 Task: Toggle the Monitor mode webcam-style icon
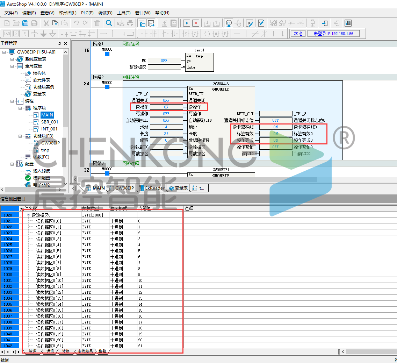(229, 23)
